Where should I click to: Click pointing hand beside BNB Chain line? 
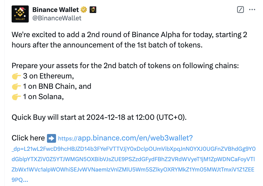click(x=17, y=87)
